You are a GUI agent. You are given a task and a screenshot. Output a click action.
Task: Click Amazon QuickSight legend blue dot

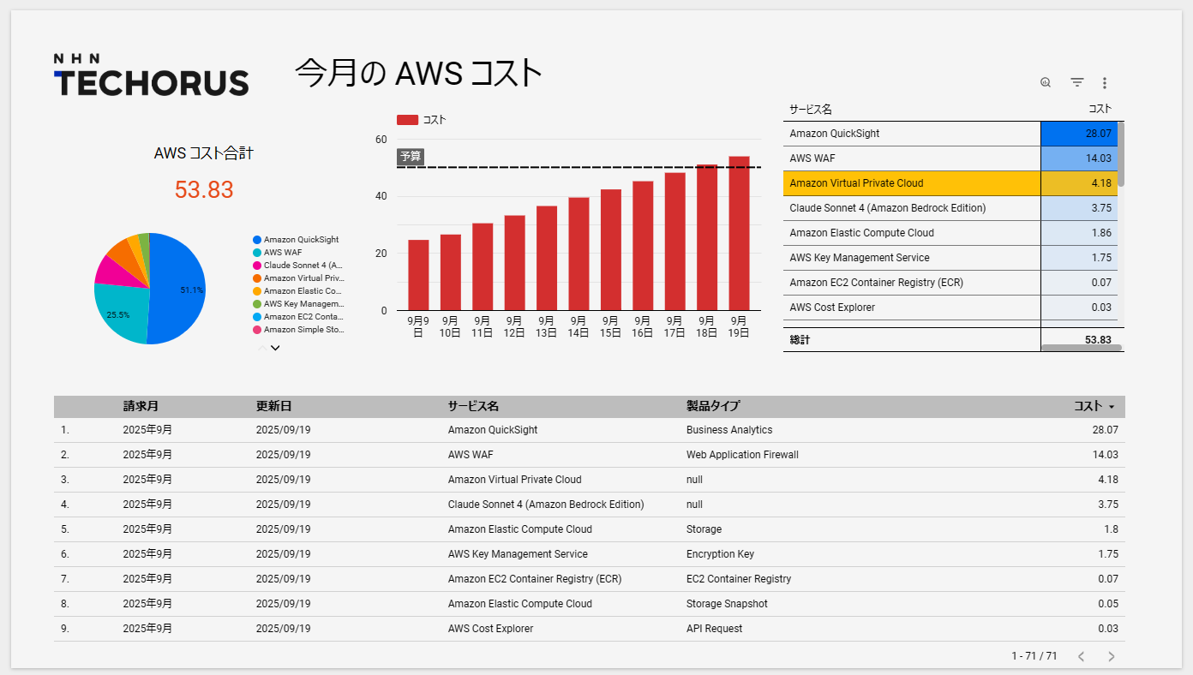click(x=257, y=240)
